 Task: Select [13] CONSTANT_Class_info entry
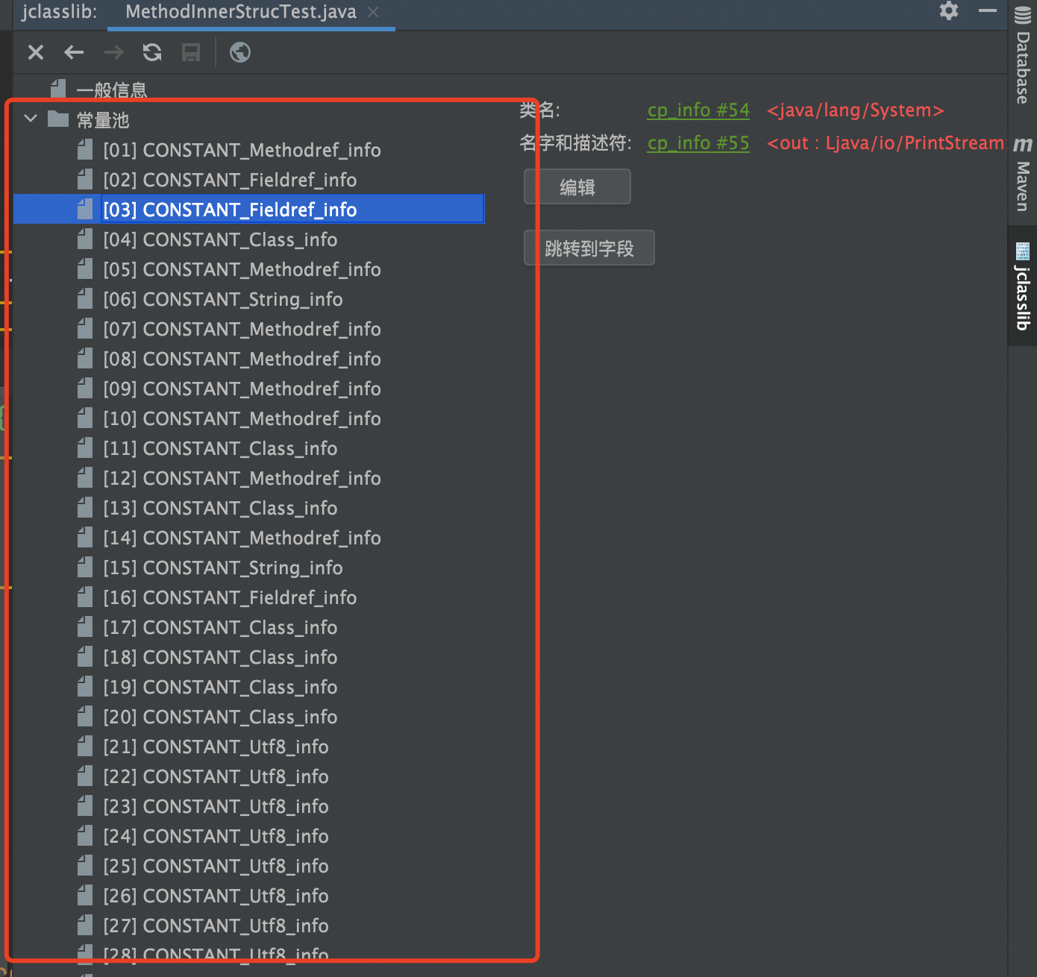(220, 508)
